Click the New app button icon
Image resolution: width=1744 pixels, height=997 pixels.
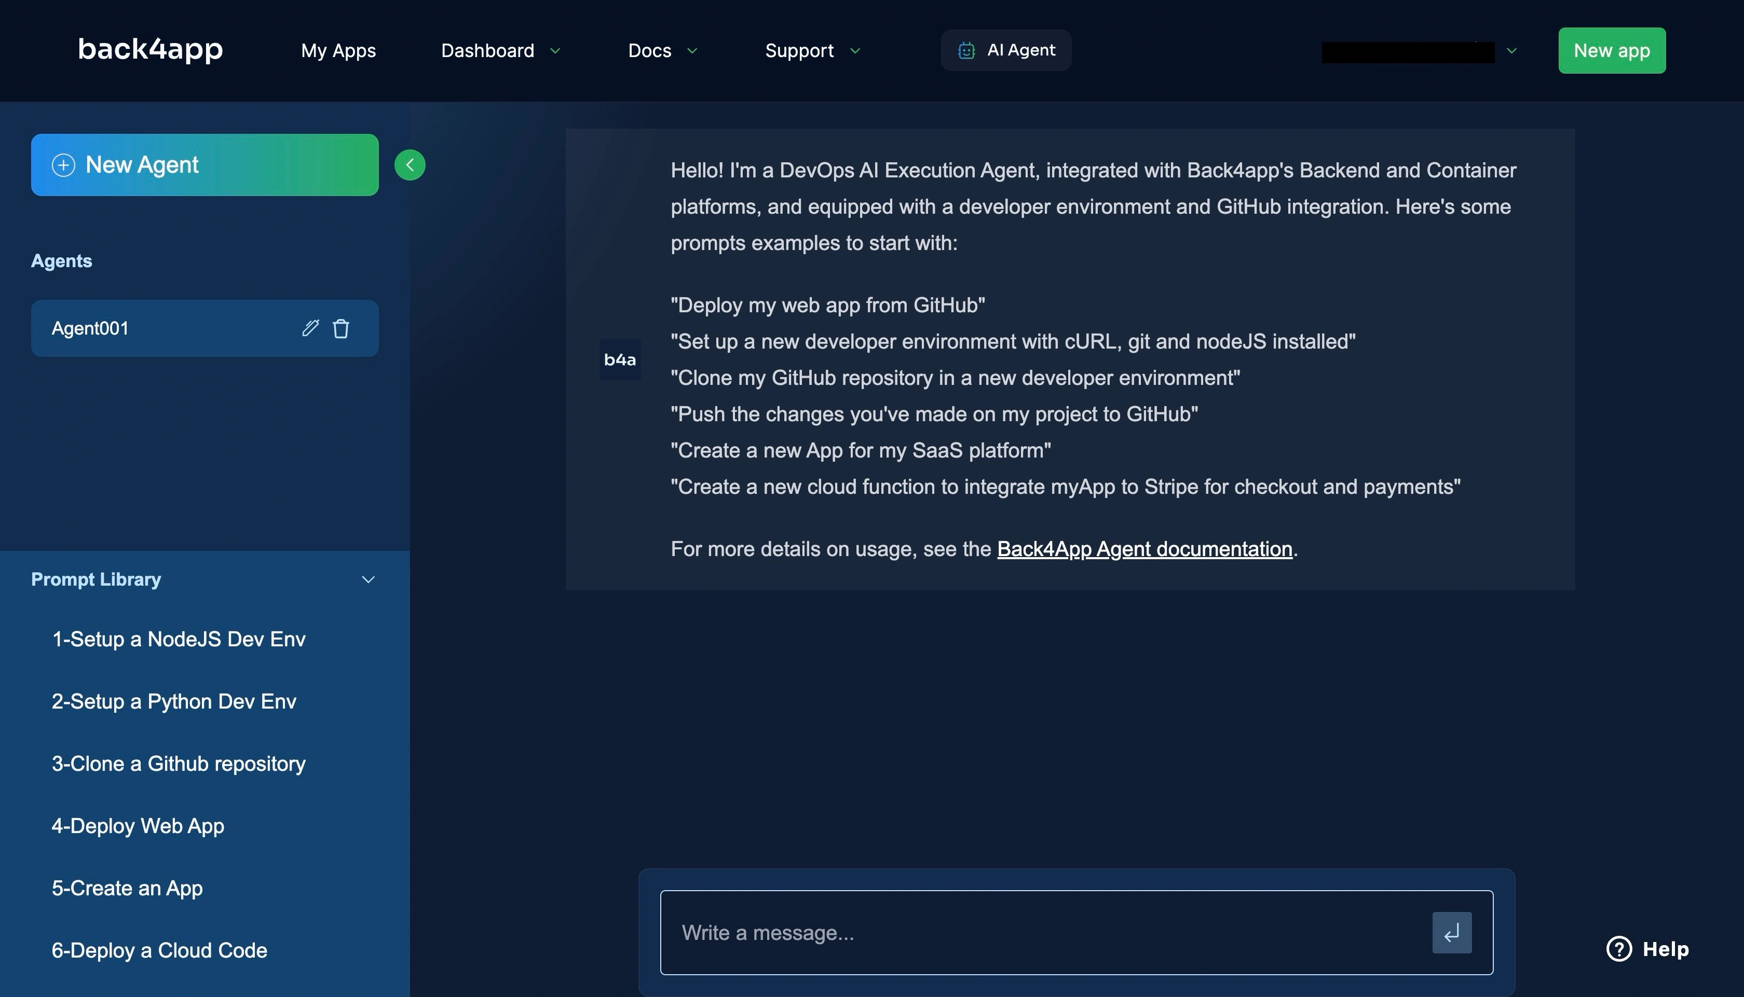click(x=1612, y=50)
